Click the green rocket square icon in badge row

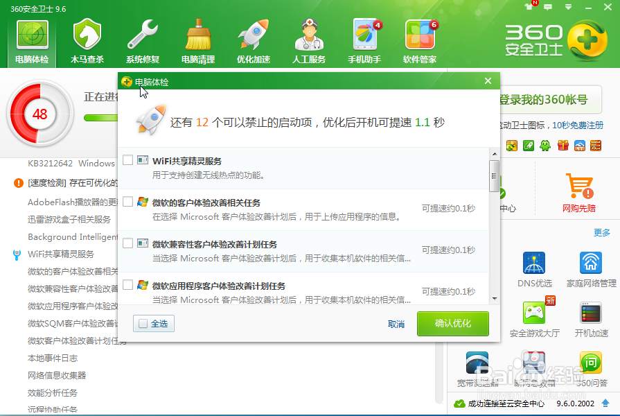(529, 146)
